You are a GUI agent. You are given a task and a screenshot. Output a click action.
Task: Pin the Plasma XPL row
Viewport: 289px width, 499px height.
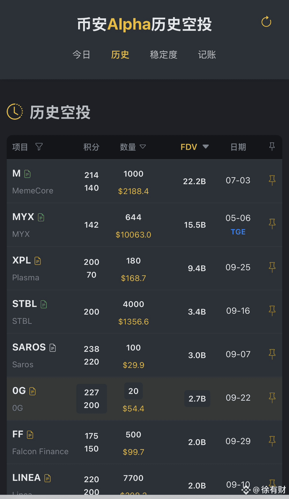pos(272,267)
